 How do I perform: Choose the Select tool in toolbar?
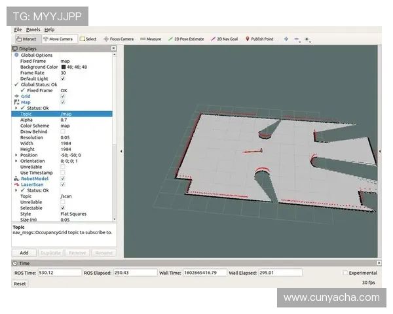(x=88, y=39)
